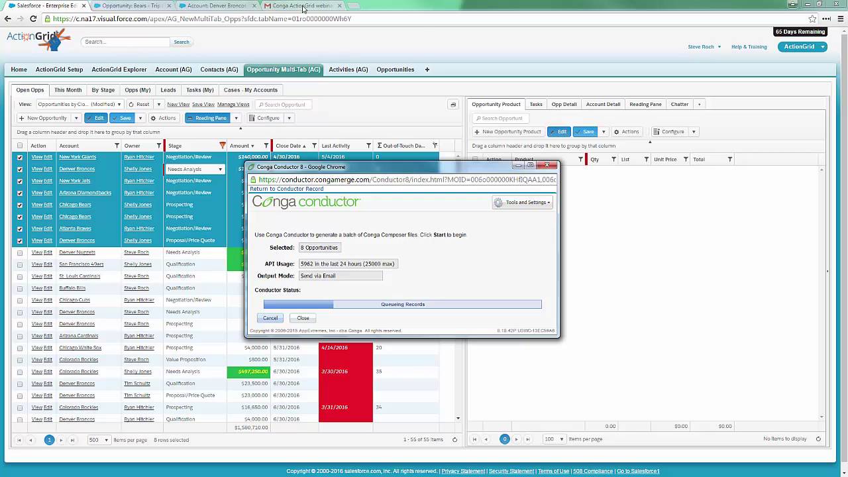Filter the Amount column
The image size is (848, 477).
click(x=266, y=146)
